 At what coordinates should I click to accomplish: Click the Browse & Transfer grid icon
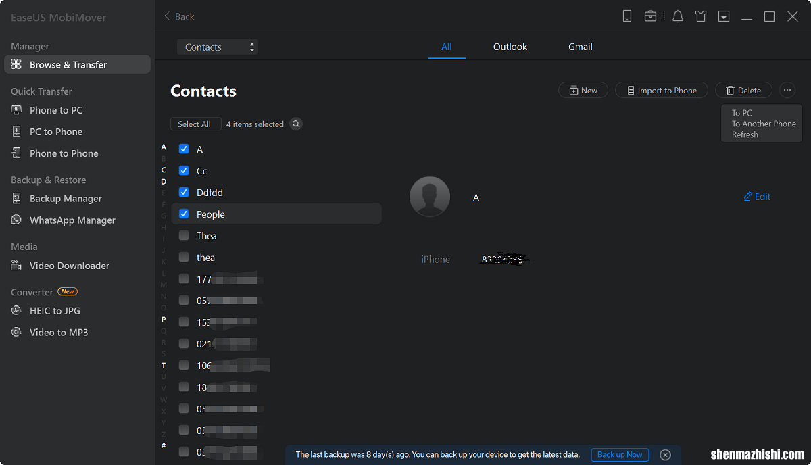pyautogui.click(x=16, y=65)
